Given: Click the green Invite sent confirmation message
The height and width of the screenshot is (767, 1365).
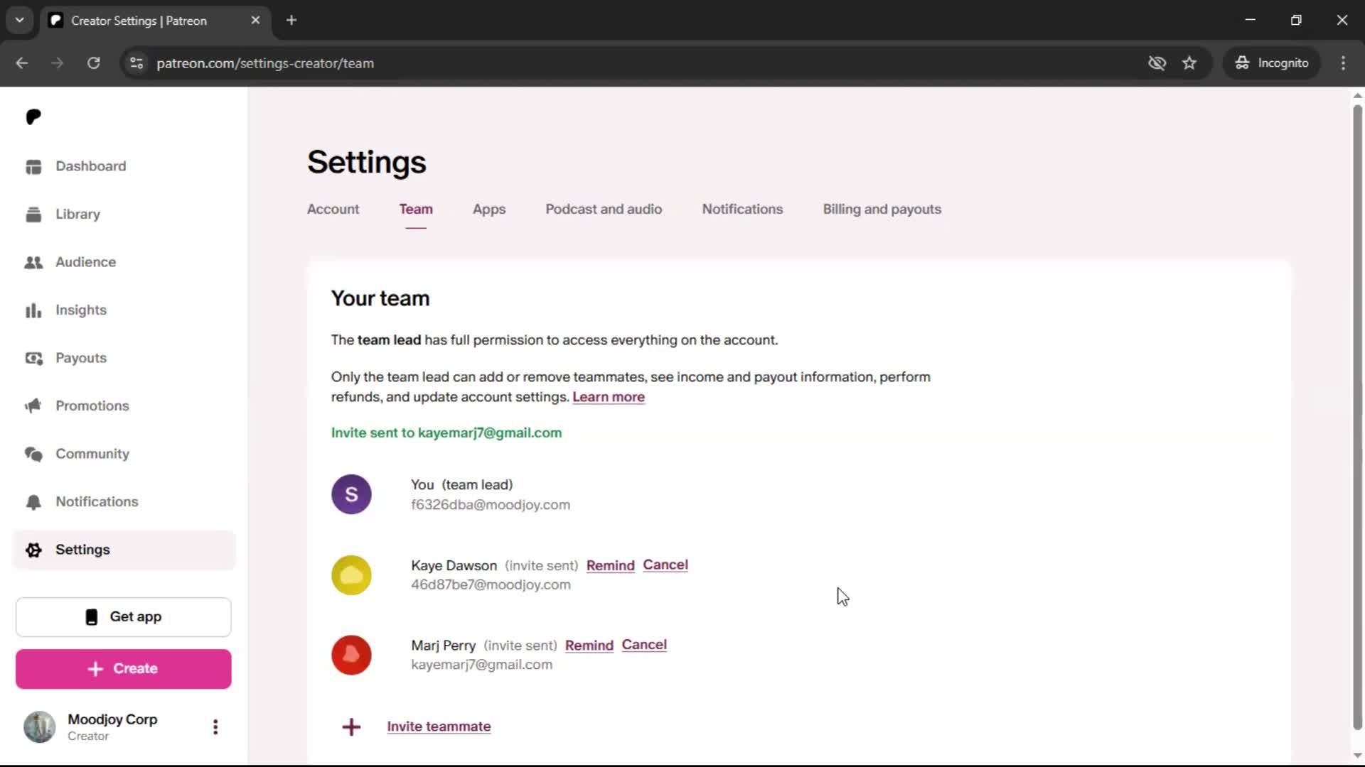Looking at the screenshot, I should click(446, 433).
